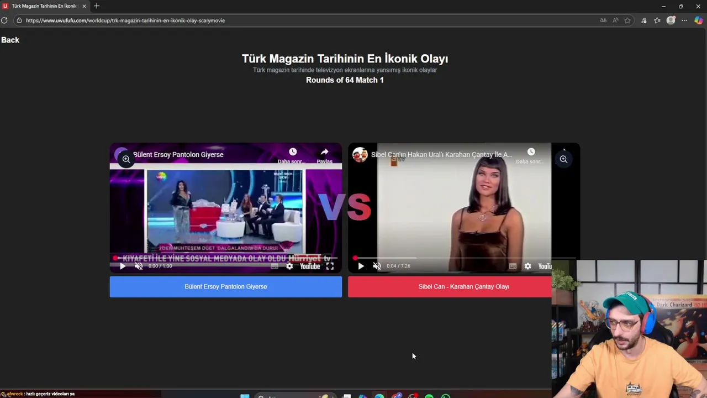Refresh the page

click(x=4, y=20)
